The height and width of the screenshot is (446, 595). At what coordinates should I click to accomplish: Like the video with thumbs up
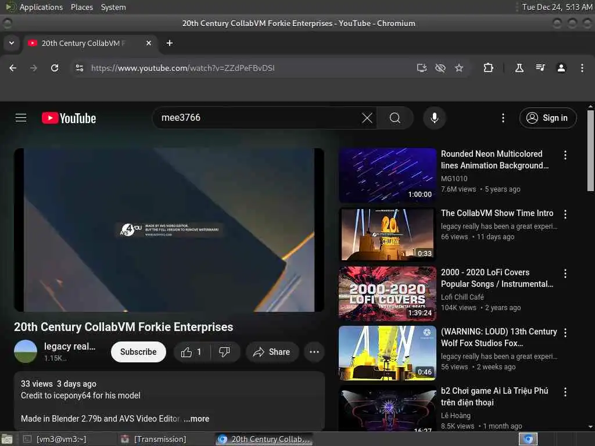pyautogui.click(x=192, y=352)
